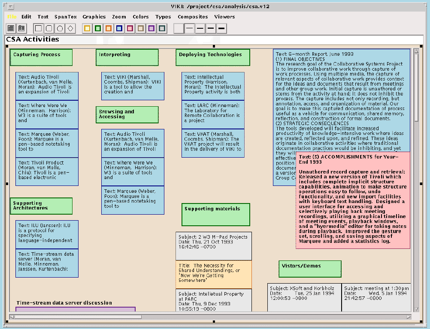Image resolution: width=430 pixels, height=329 pixels.
Task: Select the rounded rectangle shape tool
Action: coord(49,29)
